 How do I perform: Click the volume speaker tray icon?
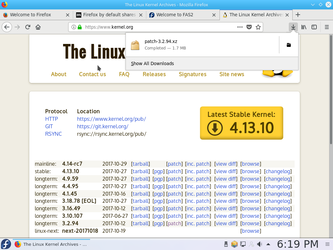point(260,244)
